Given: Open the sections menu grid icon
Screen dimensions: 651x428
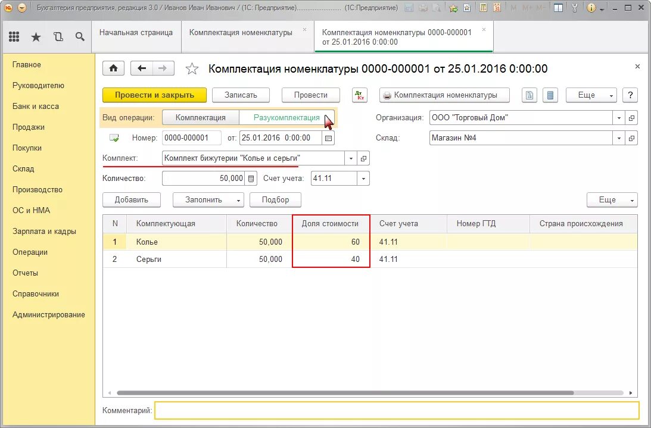Looking at the screenshot, I should click(14, 36).
